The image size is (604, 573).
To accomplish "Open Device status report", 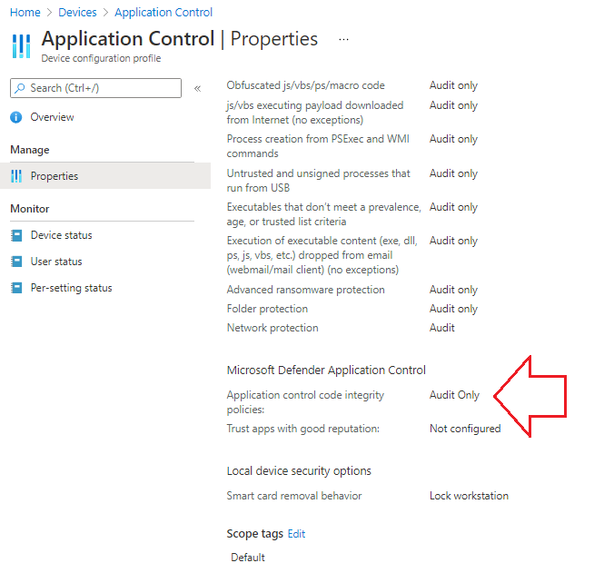I will point(61,235).
